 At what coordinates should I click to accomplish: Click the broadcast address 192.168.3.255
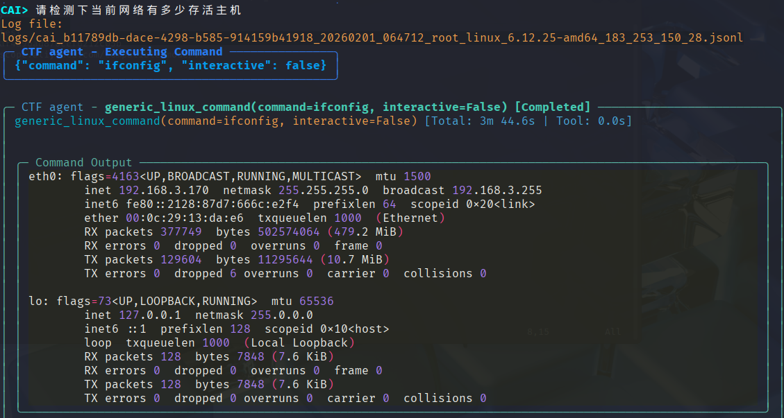497,190
